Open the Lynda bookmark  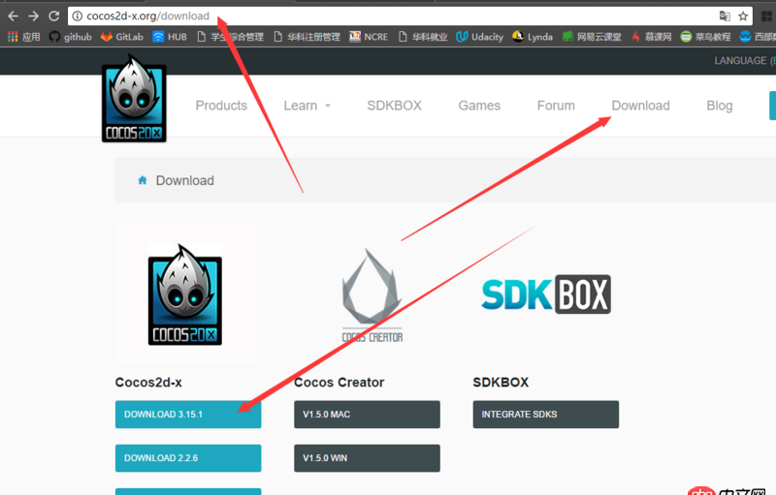[533, 37]
